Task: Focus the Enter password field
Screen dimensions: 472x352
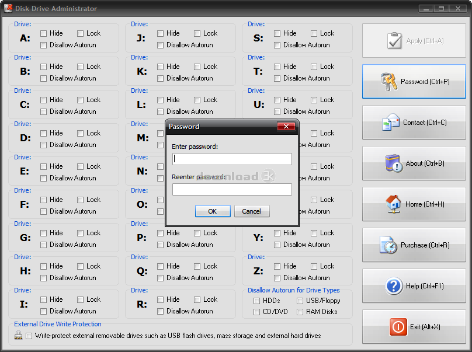Action: 232,159
